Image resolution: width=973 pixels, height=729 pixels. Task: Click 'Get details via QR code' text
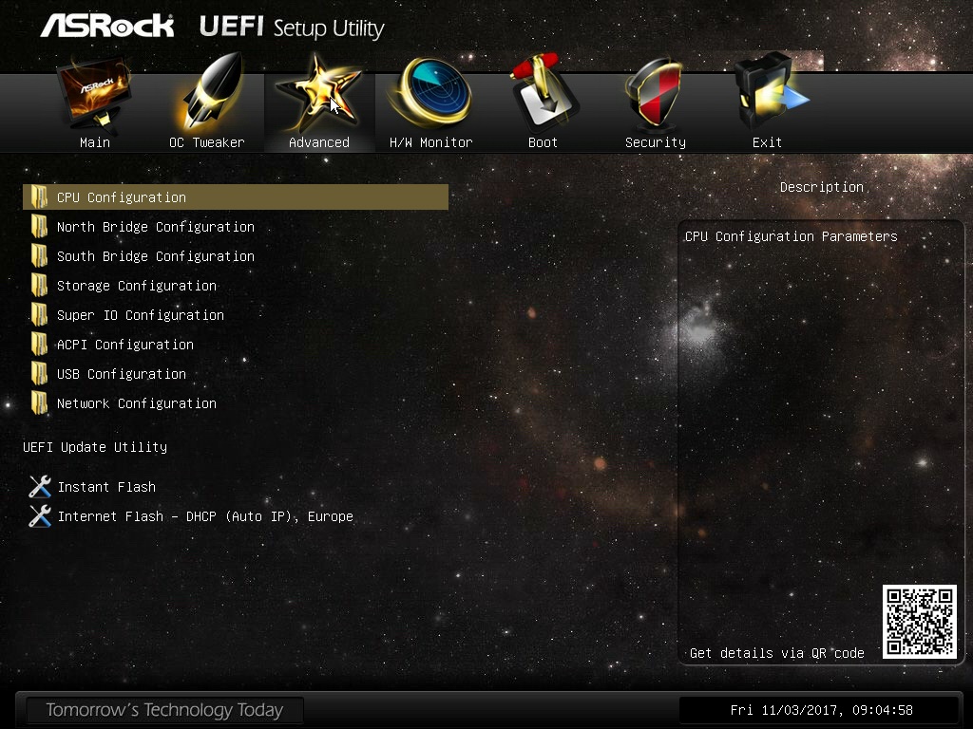(x=777, y=653)
